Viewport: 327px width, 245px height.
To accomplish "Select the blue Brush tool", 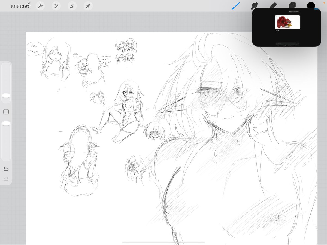I will 235,6.
